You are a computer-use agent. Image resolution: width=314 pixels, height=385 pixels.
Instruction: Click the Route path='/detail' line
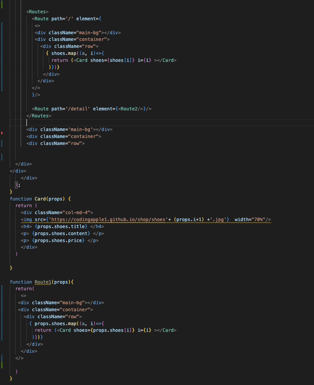tap(91, 109)
